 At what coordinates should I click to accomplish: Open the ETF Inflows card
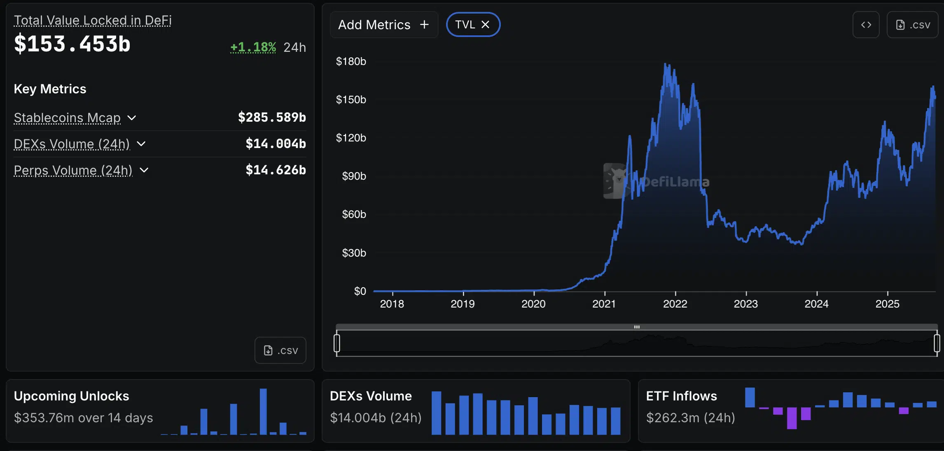pos(791,411)
